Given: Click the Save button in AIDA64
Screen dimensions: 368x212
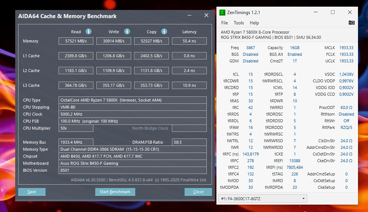Looking at the screenshot, I should coord(32,192).
